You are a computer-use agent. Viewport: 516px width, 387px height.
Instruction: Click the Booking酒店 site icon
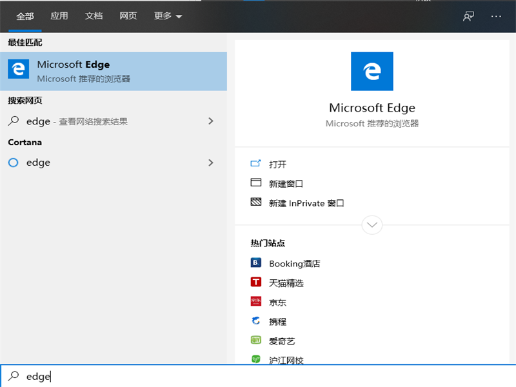click(x=256, y=263)
